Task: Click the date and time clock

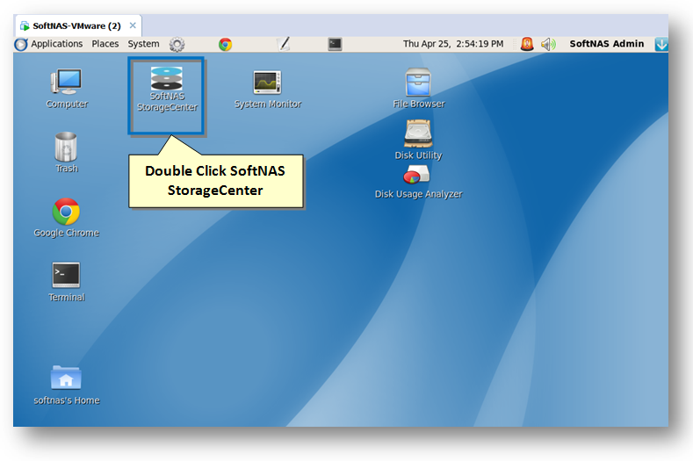Action: (453, 44)
